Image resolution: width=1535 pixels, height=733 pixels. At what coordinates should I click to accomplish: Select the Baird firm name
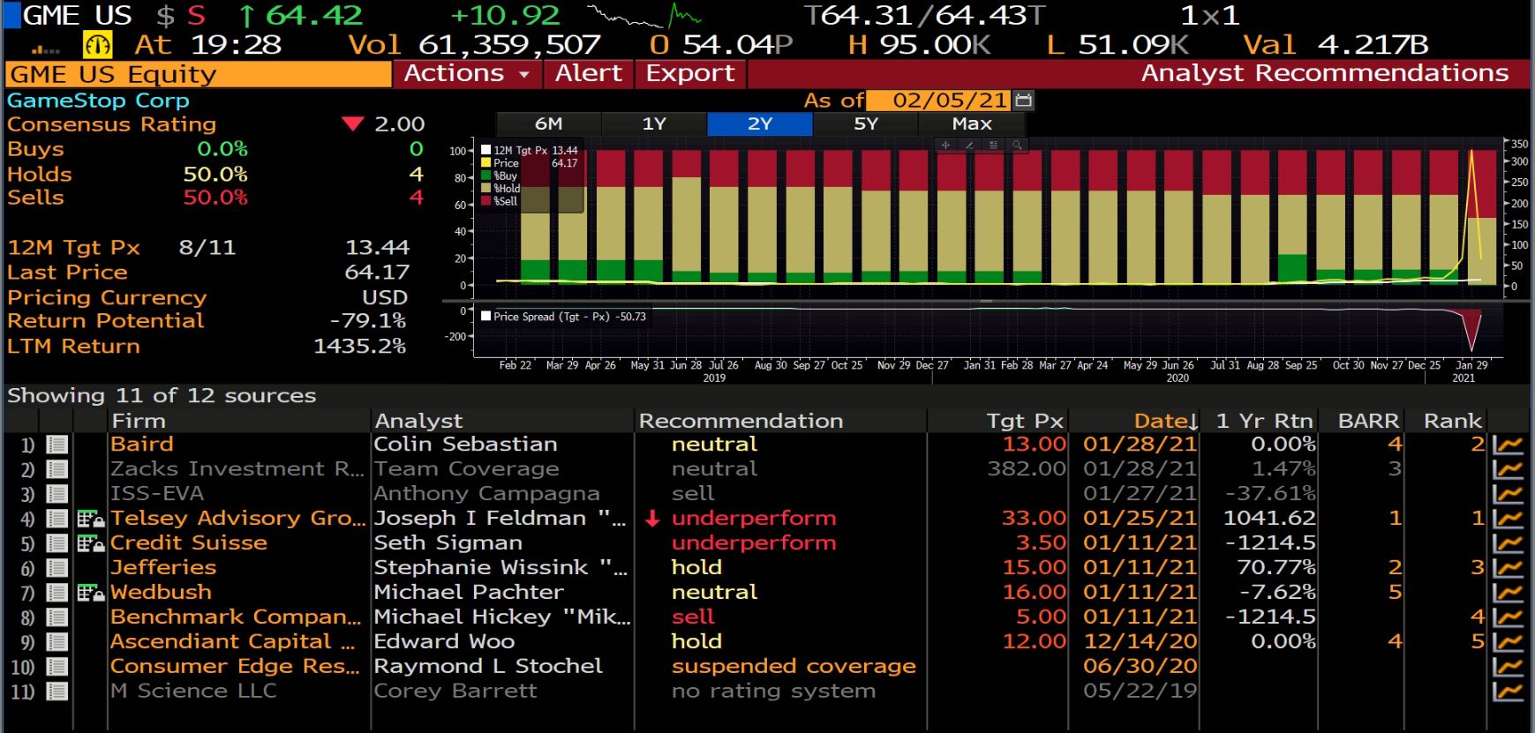[142, 445]
